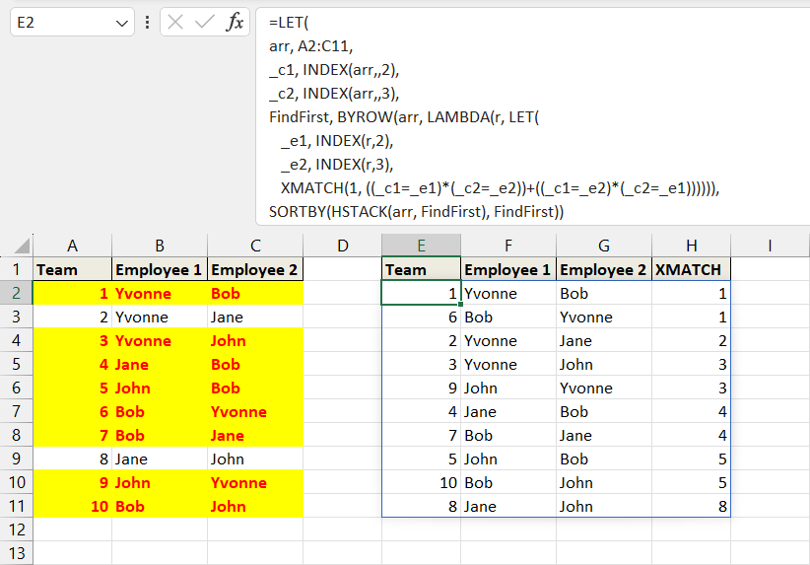Select column I header
The image size is (810, 565).
coord(770,246)
